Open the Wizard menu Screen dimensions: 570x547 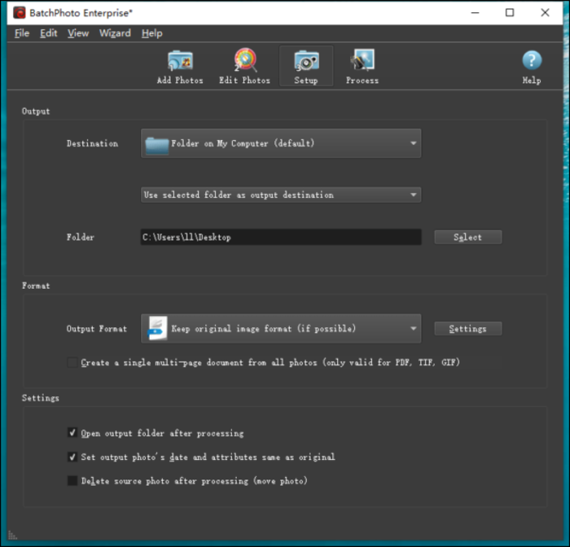[115, 33]
